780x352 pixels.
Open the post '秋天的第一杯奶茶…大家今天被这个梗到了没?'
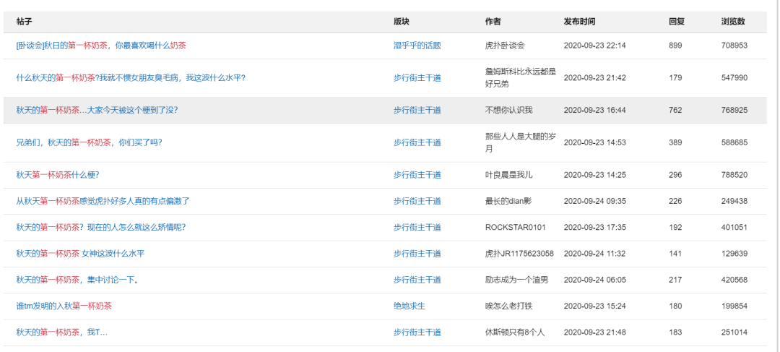pyautogui.click(x=97, y=111)
